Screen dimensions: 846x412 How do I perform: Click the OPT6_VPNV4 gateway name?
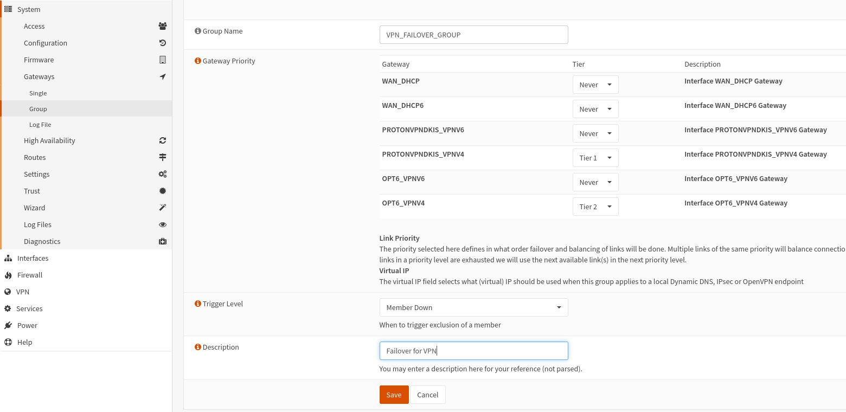click(x=403, y=203)
